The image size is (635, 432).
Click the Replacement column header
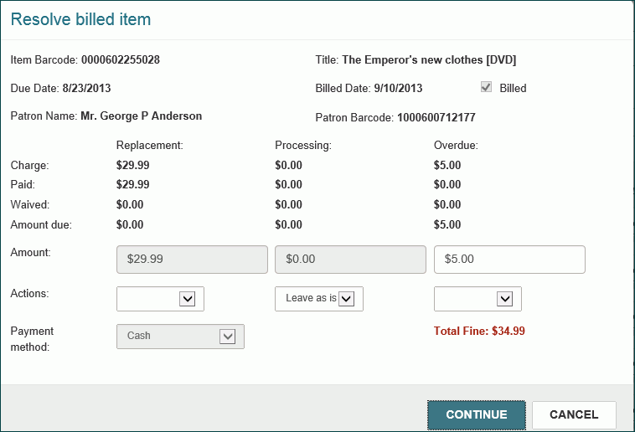(149, 146)
